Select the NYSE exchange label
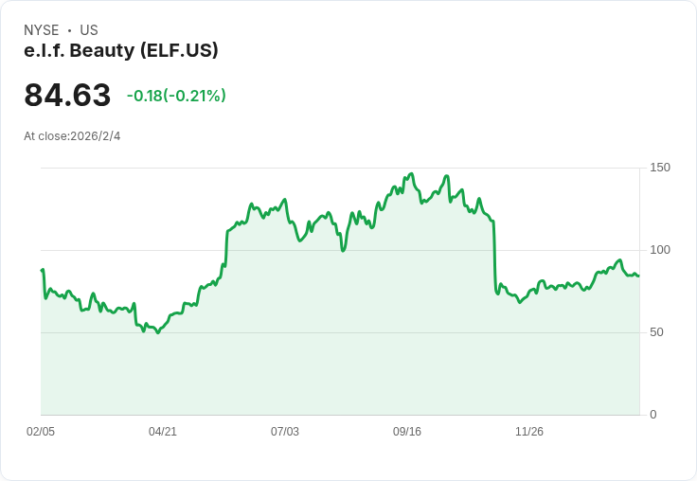The image size is (697, 481). click(x=42, y=30)
